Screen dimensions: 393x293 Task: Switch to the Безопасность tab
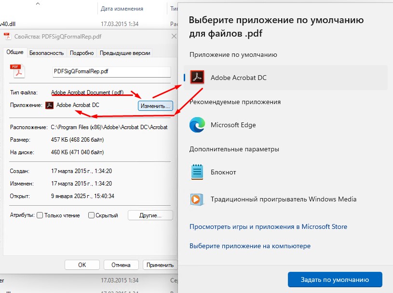pos(46,53)
